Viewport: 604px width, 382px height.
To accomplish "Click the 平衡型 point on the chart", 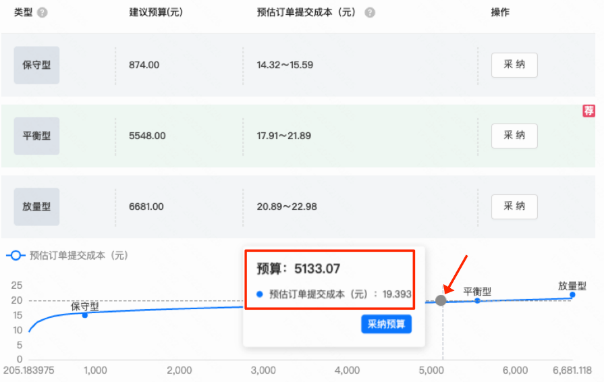I will [477, 300].
